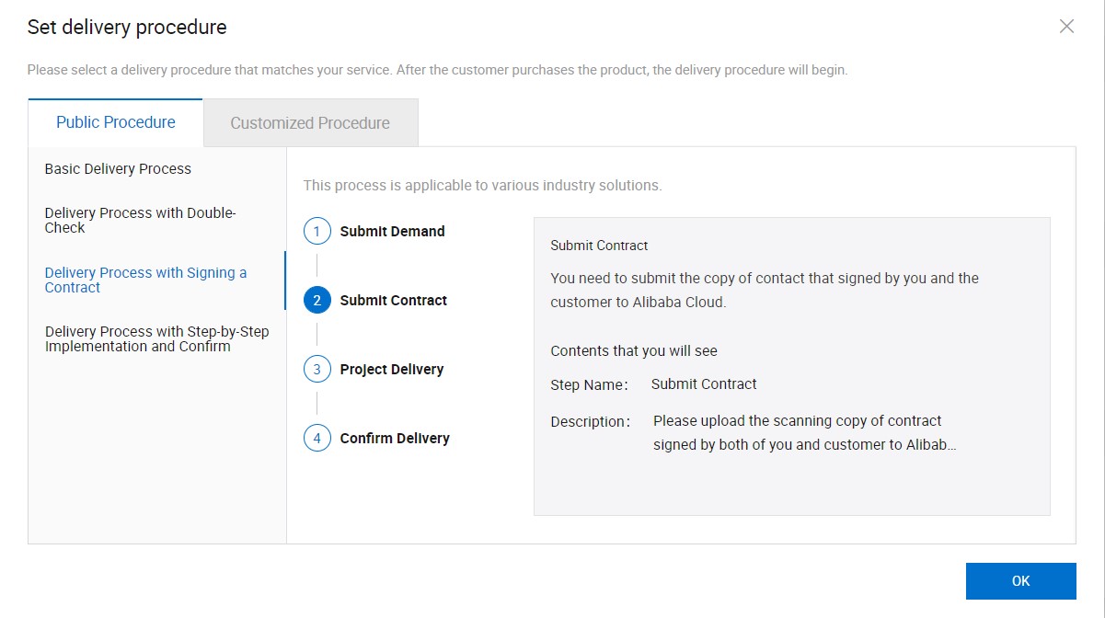Switch to the Customized Procedure tab
Image resolution: width=1105 pixels, height=618 pixels.
tap(309, 122)
